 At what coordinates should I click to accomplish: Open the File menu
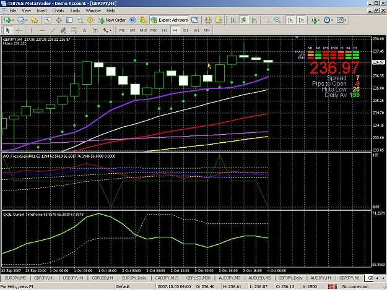point(13,11)
